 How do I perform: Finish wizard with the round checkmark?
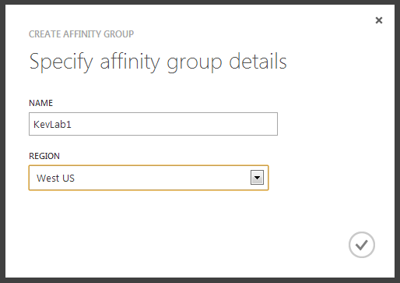362,245
